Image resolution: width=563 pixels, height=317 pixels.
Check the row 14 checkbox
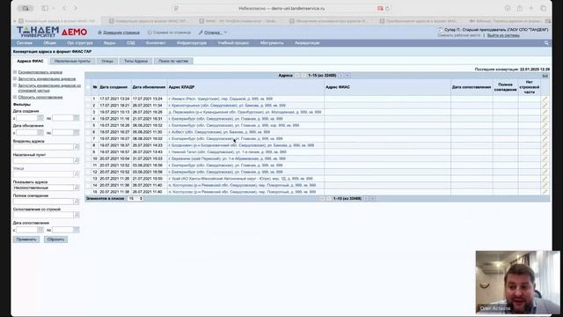pos(88,185)
